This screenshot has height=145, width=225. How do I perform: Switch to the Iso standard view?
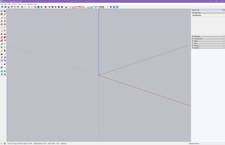(2, 7)
